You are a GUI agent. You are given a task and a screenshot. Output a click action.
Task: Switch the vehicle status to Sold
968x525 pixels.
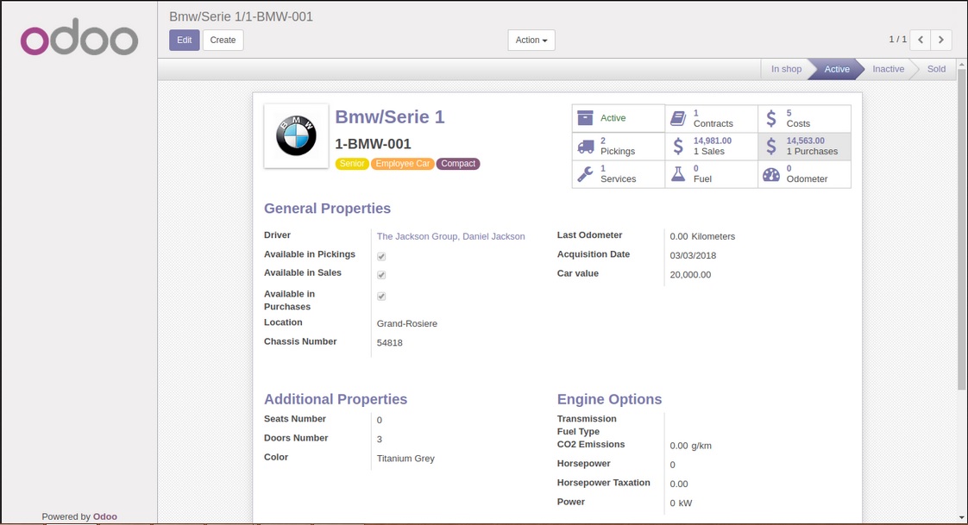pos(936,69)
